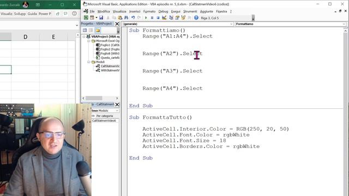
Task: Open Excel ribbon Guida tab
Action: (32, 14)
